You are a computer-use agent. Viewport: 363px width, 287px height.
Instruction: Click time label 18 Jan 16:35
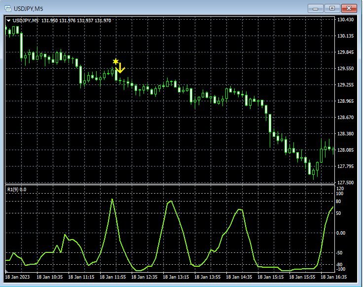(333, 277)
